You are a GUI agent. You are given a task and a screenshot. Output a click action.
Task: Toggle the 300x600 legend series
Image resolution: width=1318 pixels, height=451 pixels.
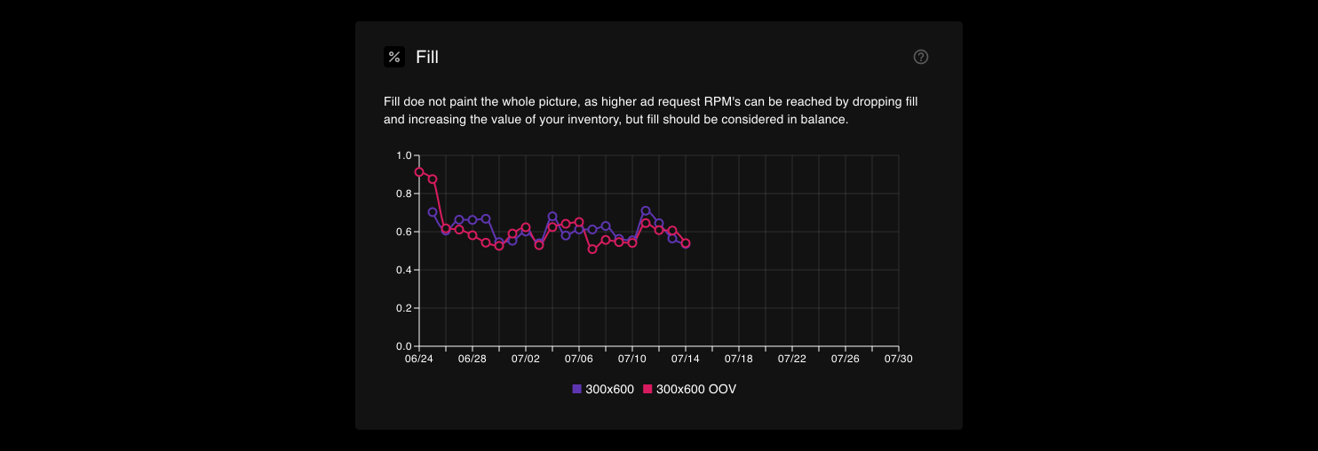click(x=603, y=389)
